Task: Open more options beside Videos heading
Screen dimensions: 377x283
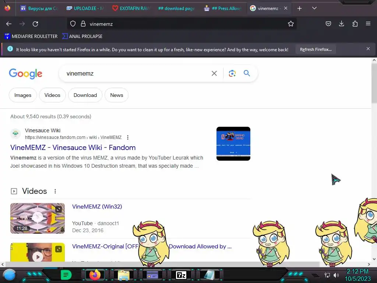Action: coord(55,191)
